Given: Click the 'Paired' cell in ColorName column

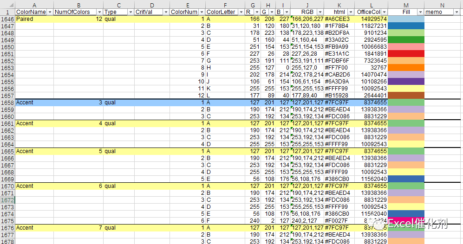Looking at the screenshot, I should pos(34,19).
